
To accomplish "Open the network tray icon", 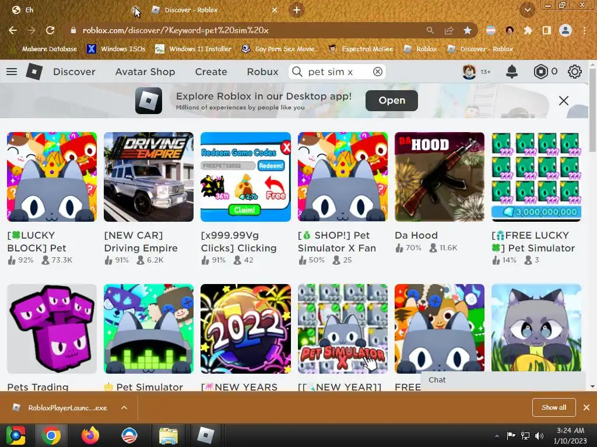I will pos(525,436).
